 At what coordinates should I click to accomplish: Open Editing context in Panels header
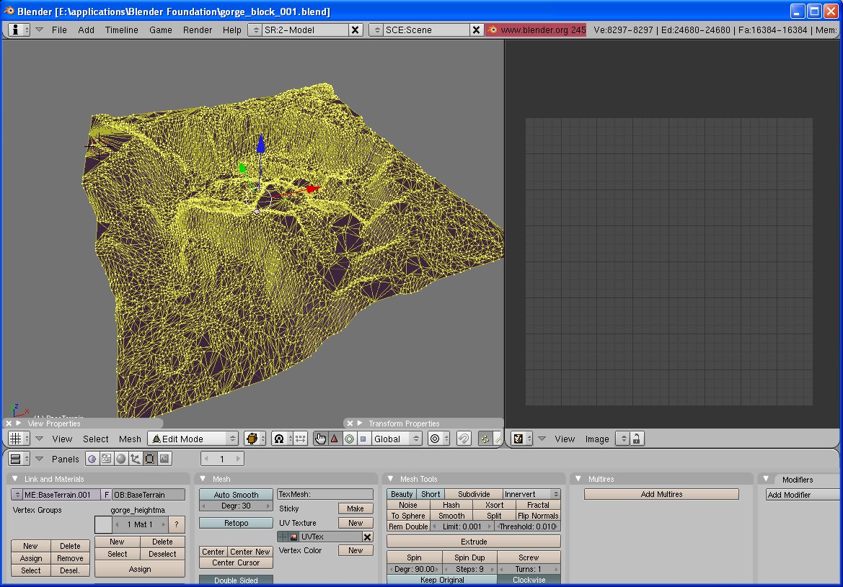coord(149,459)
